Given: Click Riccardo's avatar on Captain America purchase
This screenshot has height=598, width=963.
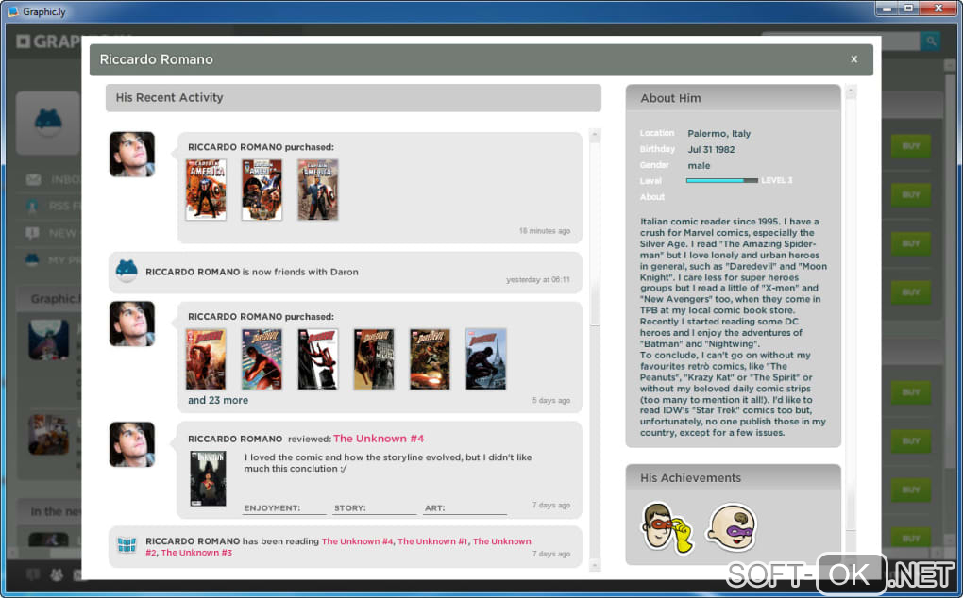Looking at the screenshot, I should click(132, 154).
